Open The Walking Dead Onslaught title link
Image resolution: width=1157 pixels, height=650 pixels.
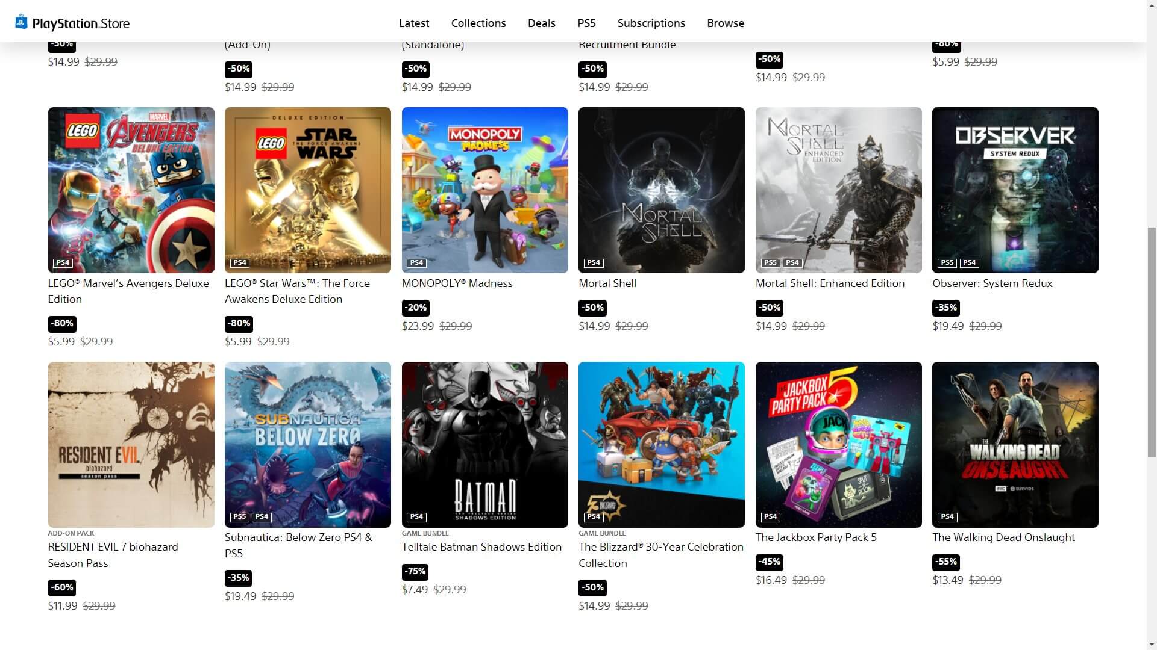coord(1003,537)
